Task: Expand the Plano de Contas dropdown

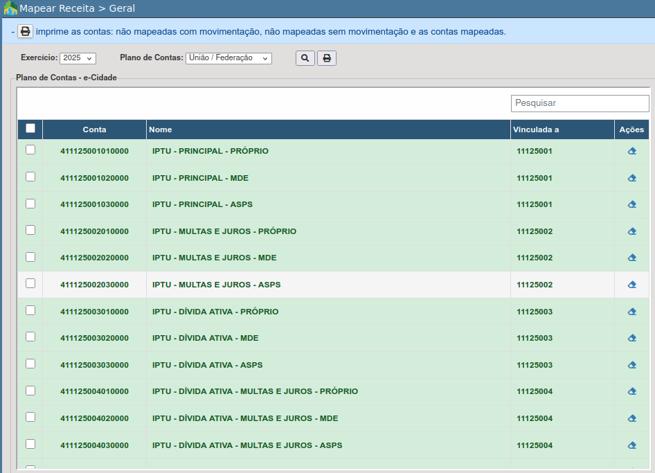Action: [228, 58]
